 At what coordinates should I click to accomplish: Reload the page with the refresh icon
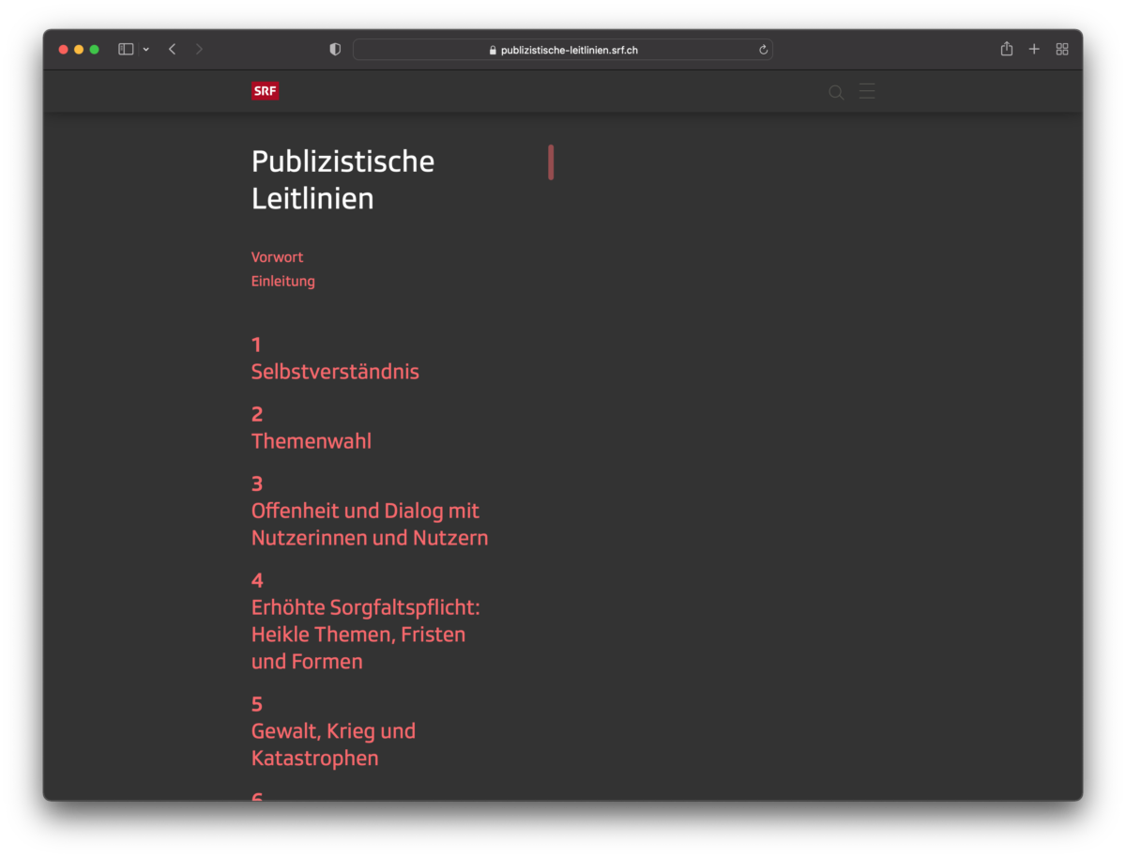(763, 50)
